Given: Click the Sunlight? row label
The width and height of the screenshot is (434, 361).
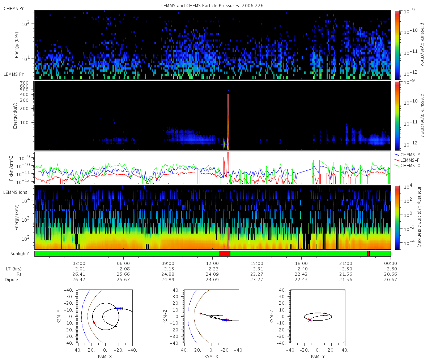Looking at the screenshot, I should (x=17, y=254).
